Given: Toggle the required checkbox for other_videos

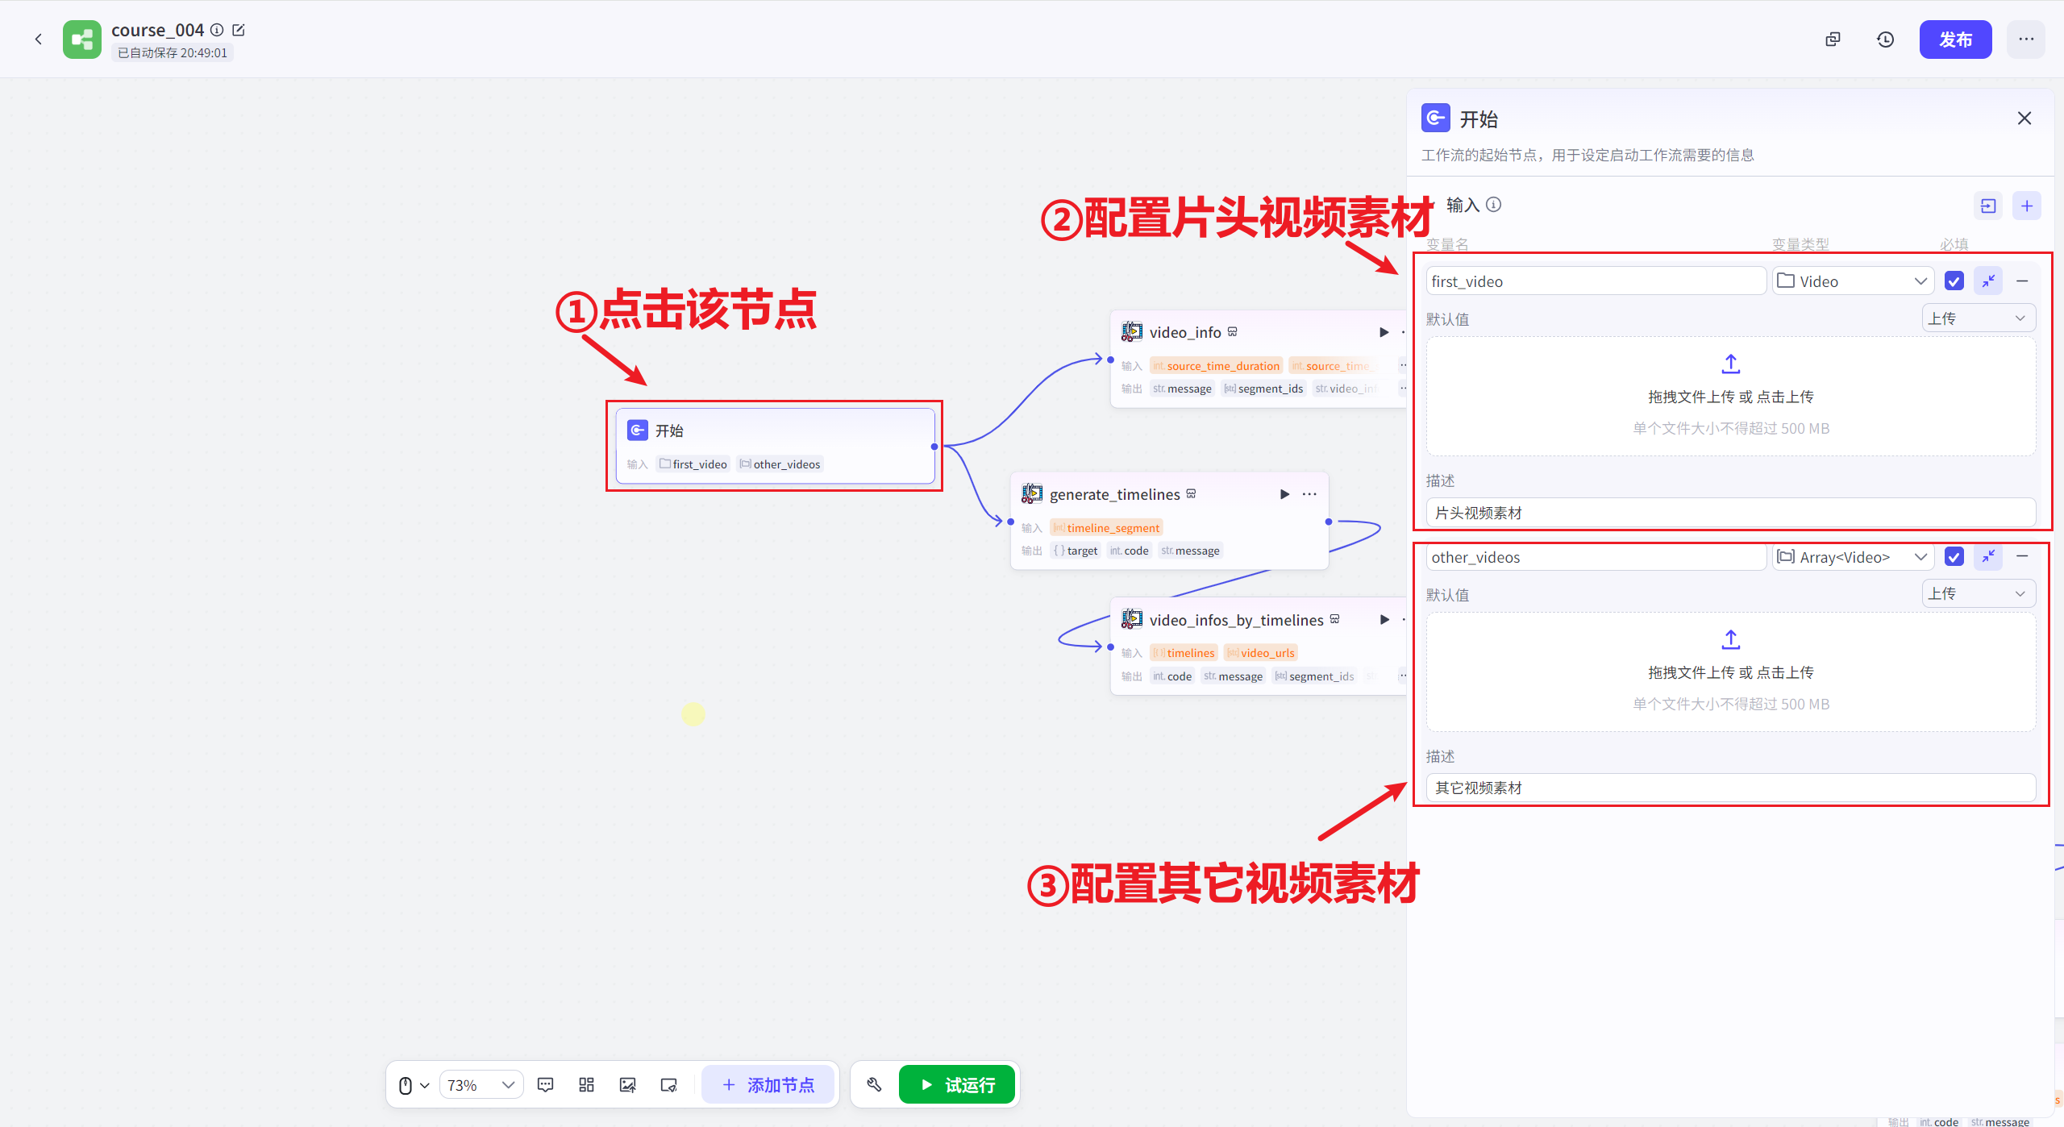Looking at the screenshot, I should pyautogui.click(x=1954, y=556).
